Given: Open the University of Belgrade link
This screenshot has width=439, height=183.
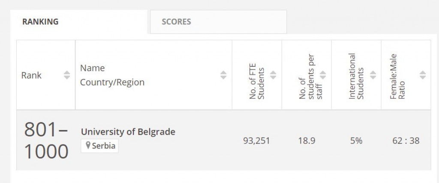Looking at the screenshot, I should click(x=128, y=132).
